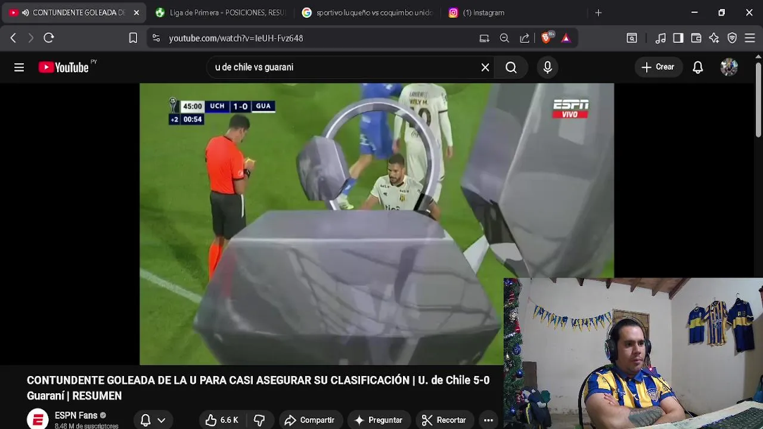The height and width of the screenshot is (429, 763).
Task: Toggle the browser sidebar panel
Action: pyautogui.click(x=678, y=38)
